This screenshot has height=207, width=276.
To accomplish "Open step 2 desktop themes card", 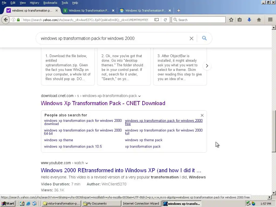I will coord(124,67).
